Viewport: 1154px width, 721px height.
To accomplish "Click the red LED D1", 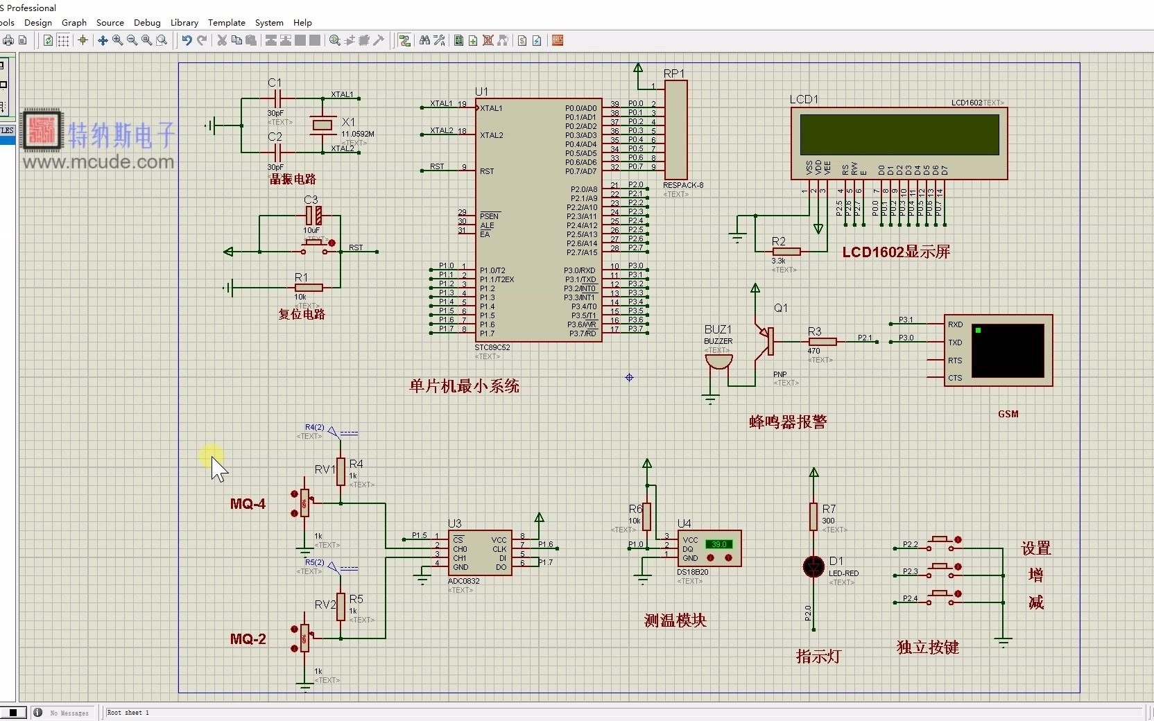I will 813,566.
